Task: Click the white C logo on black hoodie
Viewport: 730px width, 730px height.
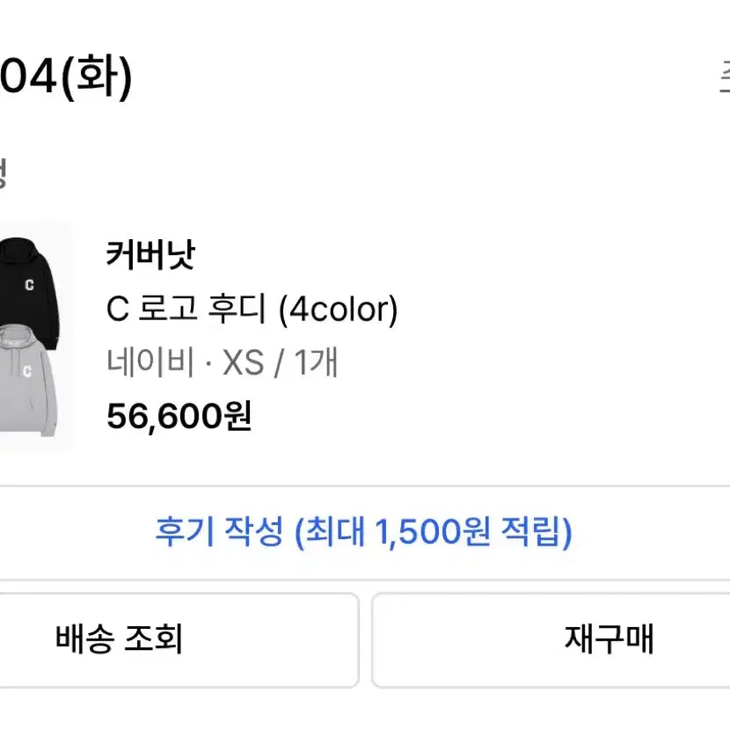Action: tap(29, 284)
